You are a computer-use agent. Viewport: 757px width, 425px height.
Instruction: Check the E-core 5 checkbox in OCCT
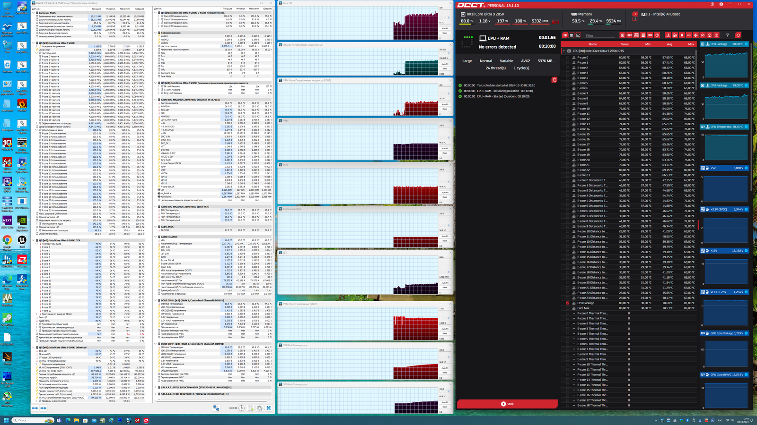tap(568, 83)
